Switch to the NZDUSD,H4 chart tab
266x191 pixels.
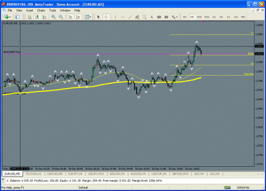coord(117,174)
